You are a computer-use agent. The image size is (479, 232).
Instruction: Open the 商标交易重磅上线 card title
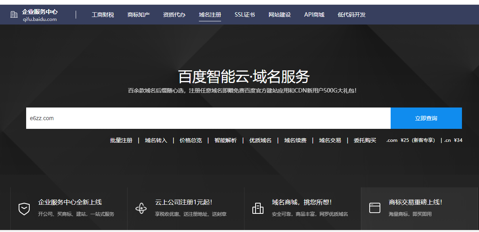[416, 202]
